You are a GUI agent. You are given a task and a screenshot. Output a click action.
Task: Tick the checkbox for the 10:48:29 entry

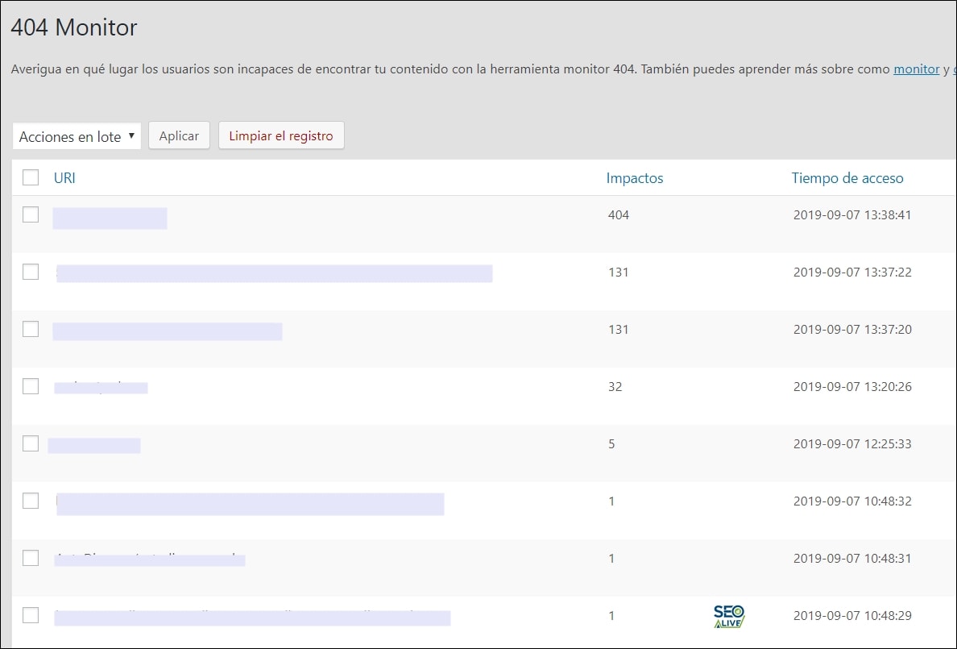click(x=31, y=615)
